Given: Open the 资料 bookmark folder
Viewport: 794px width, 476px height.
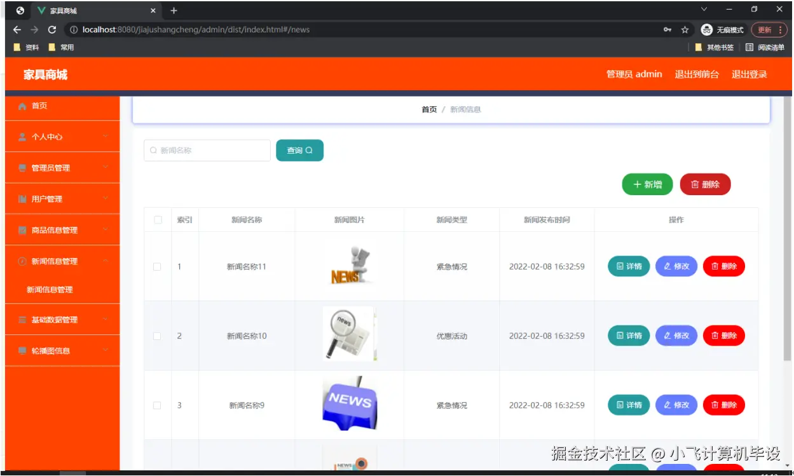Looking at the screenshot, I should tap(26, 47).
